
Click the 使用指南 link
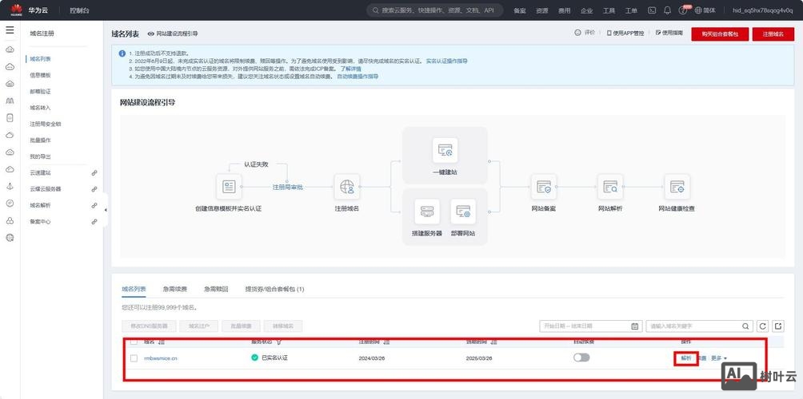click(x=669, y=33)
